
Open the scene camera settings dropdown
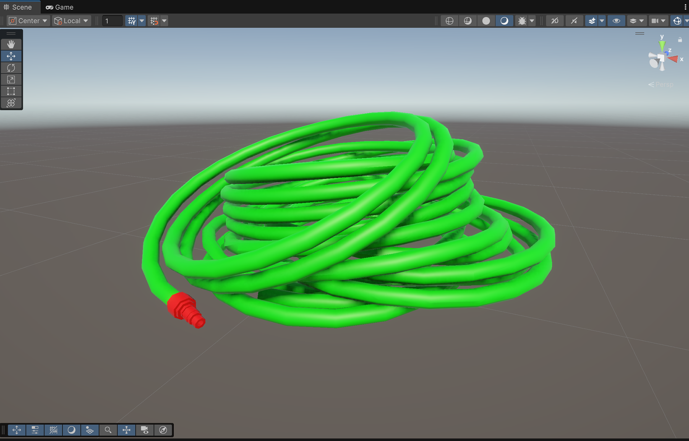(658, 21)
